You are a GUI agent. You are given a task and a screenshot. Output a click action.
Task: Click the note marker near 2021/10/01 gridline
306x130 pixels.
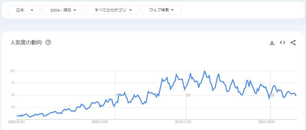coord(273,95)
